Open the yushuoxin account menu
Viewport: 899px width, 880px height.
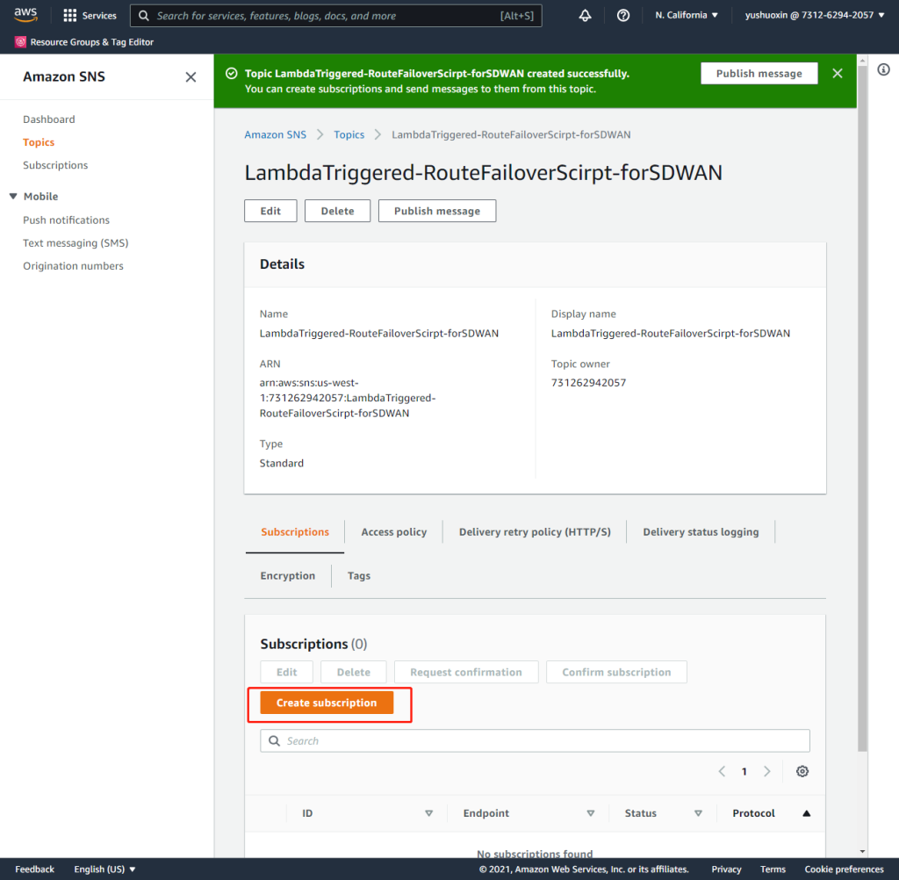coord(815,16)
